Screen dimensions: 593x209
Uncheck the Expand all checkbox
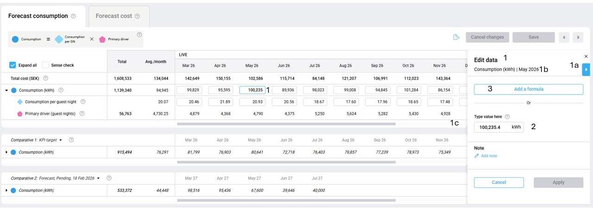(13, 65)
